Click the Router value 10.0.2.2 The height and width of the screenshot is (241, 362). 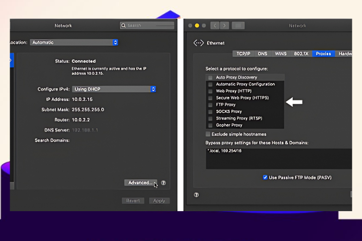click(x=81, y=120)
